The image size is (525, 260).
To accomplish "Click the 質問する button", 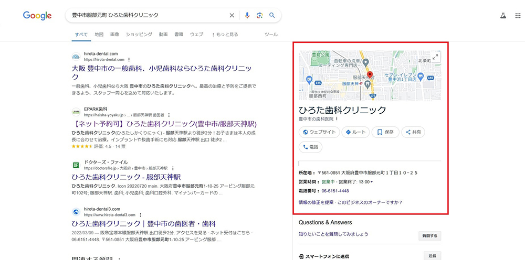I will tap(429, 236).
